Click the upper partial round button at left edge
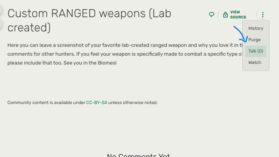This screenshot has height=157, width=279. pyautogui.click(x=1, y=9)
